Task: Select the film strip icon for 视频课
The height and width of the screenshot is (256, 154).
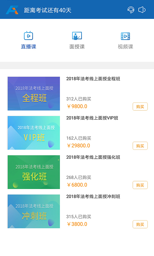Action: [x=125, y=36]
